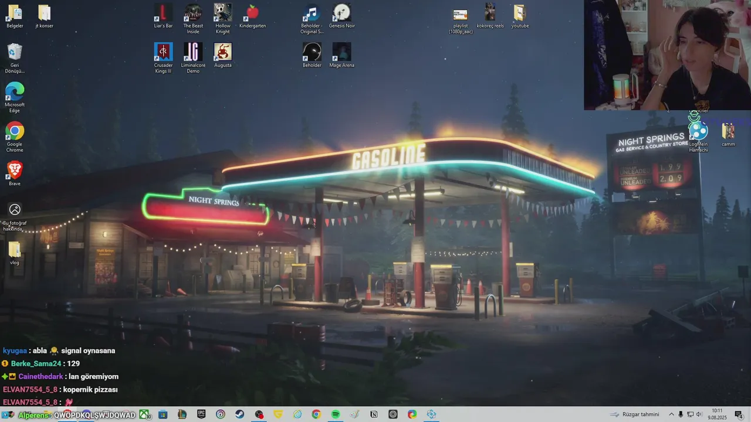The image size is (751, 422).
Task: Launch the Brave browser shortcut
Action: pos(15,173)
